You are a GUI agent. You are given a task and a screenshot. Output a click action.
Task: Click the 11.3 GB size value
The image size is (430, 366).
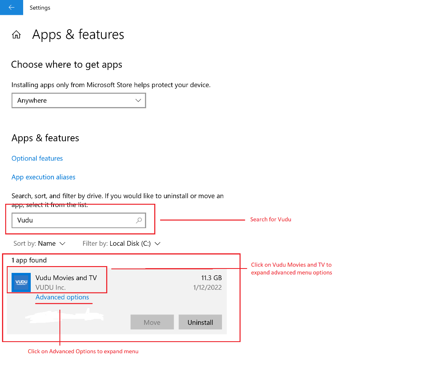tap(212, 278)
